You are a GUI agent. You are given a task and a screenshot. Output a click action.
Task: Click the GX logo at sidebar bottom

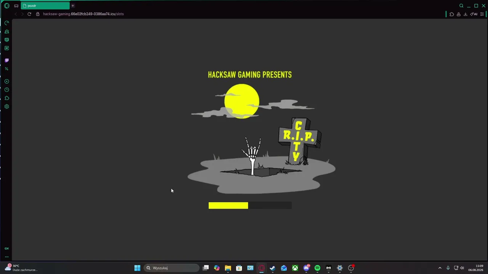pos(6,249)
